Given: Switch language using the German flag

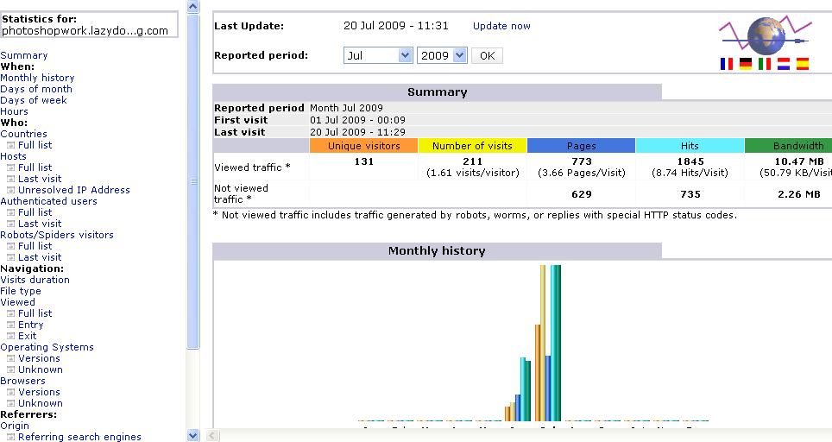Looking at the screenshot, I should click(746, 64).
